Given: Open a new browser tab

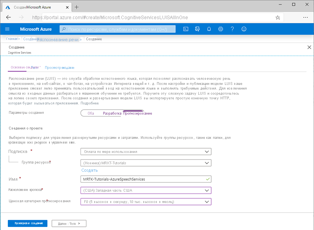Looking at the screenshot, I should point(77,7).
